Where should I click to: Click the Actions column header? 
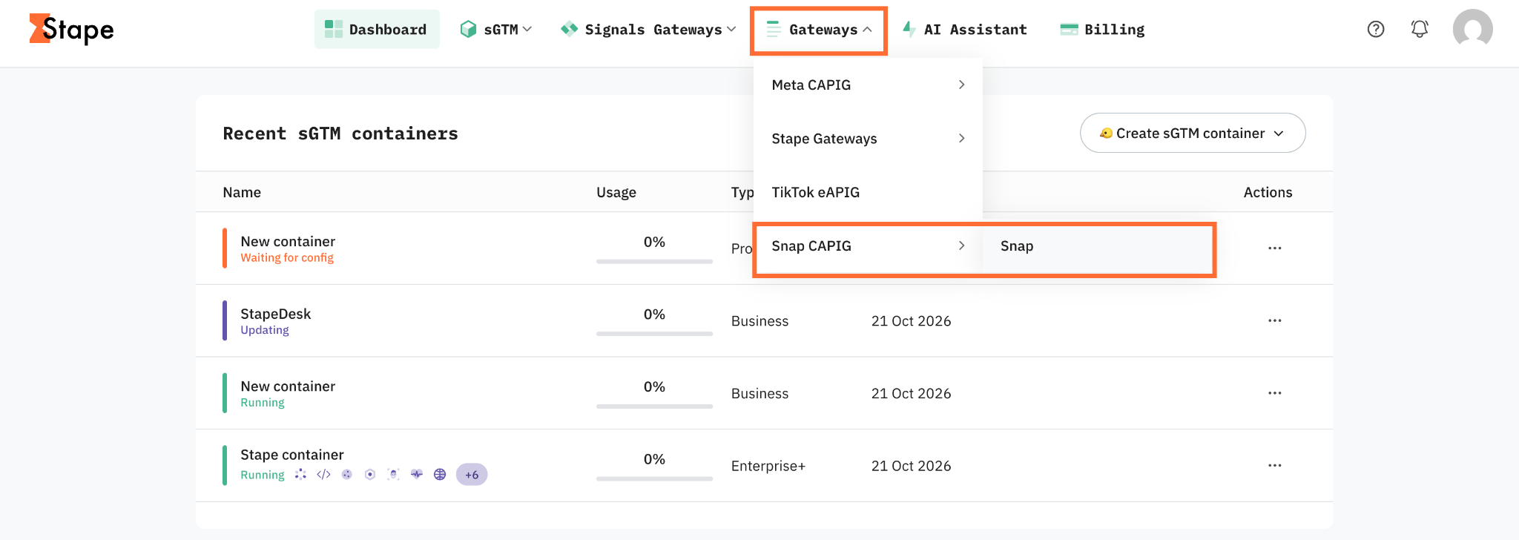click(1268, 192)
